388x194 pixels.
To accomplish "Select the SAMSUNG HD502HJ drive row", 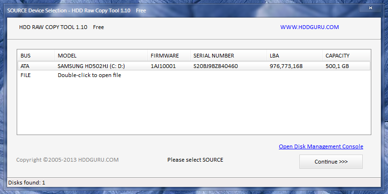I will click(91, 66).
